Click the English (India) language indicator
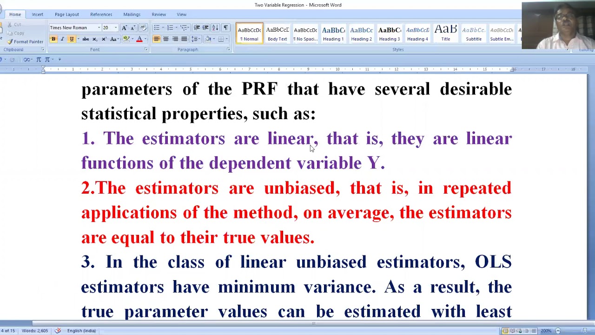 (81, 331)
